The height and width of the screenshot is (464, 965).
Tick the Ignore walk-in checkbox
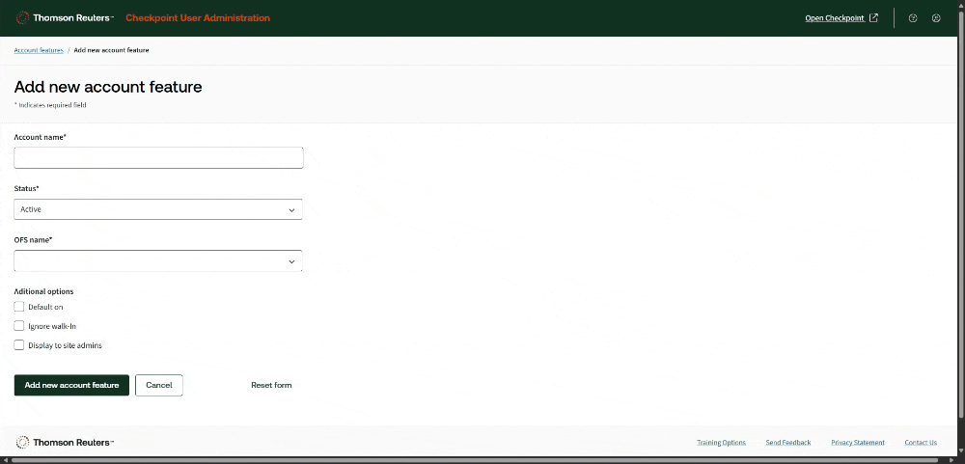[x=19, y=325]
